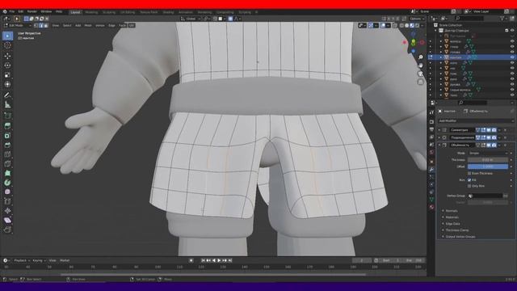Select the Annotate tool
This screenshot has width=517, height=291.
coord(7,95)
